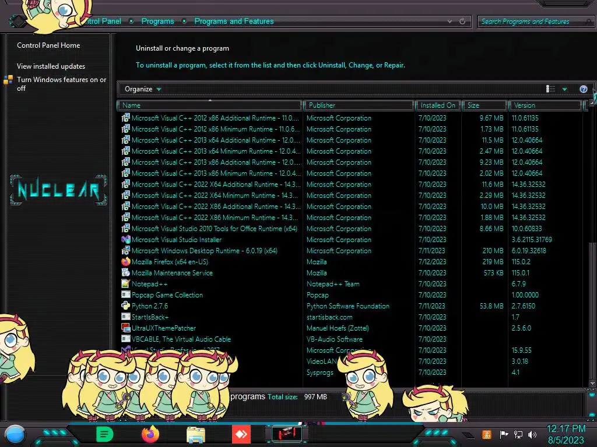This screenshot has height=447, width=597.
Task: Click the Notepad++ program icon
Action: coord(126,283)
